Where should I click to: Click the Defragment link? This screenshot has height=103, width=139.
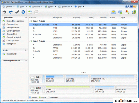click(11, 44)
